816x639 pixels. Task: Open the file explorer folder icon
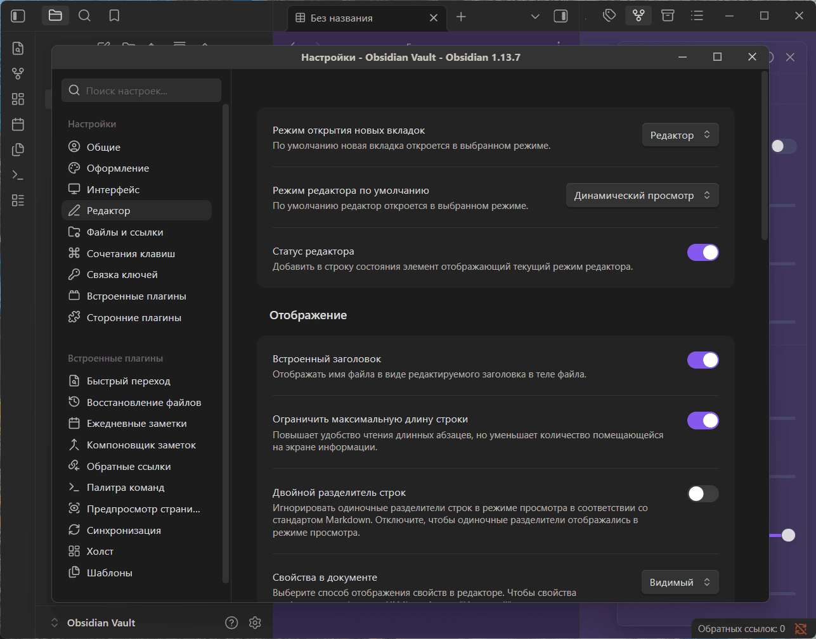coord(55,16)
